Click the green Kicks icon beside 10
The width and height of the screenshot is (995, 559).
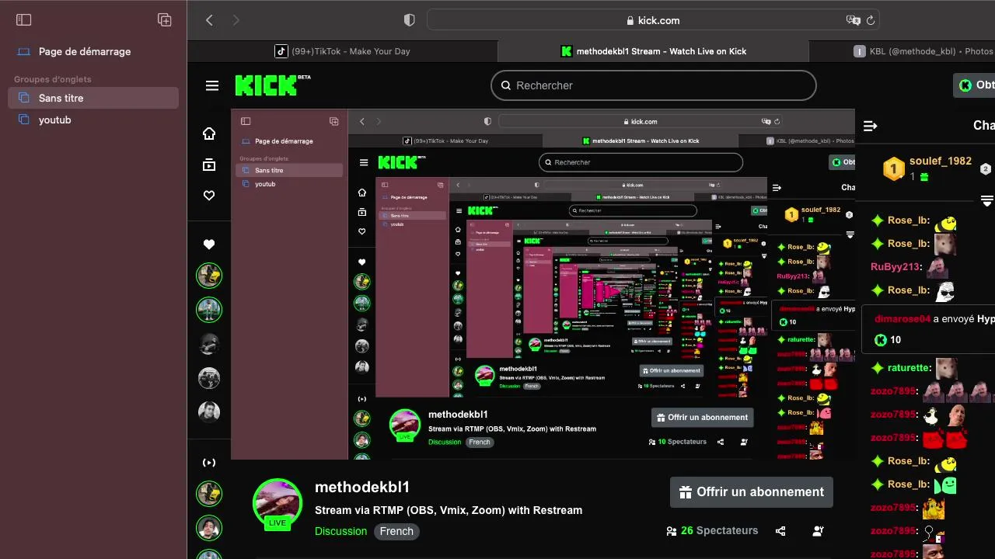[x=881, y=339]
